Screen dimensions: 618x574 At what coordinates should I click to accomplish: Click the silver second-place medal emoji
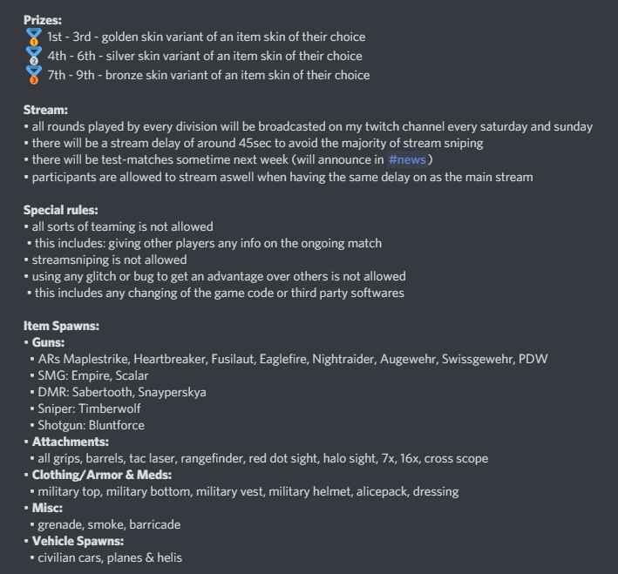click(x=34, y=56)
